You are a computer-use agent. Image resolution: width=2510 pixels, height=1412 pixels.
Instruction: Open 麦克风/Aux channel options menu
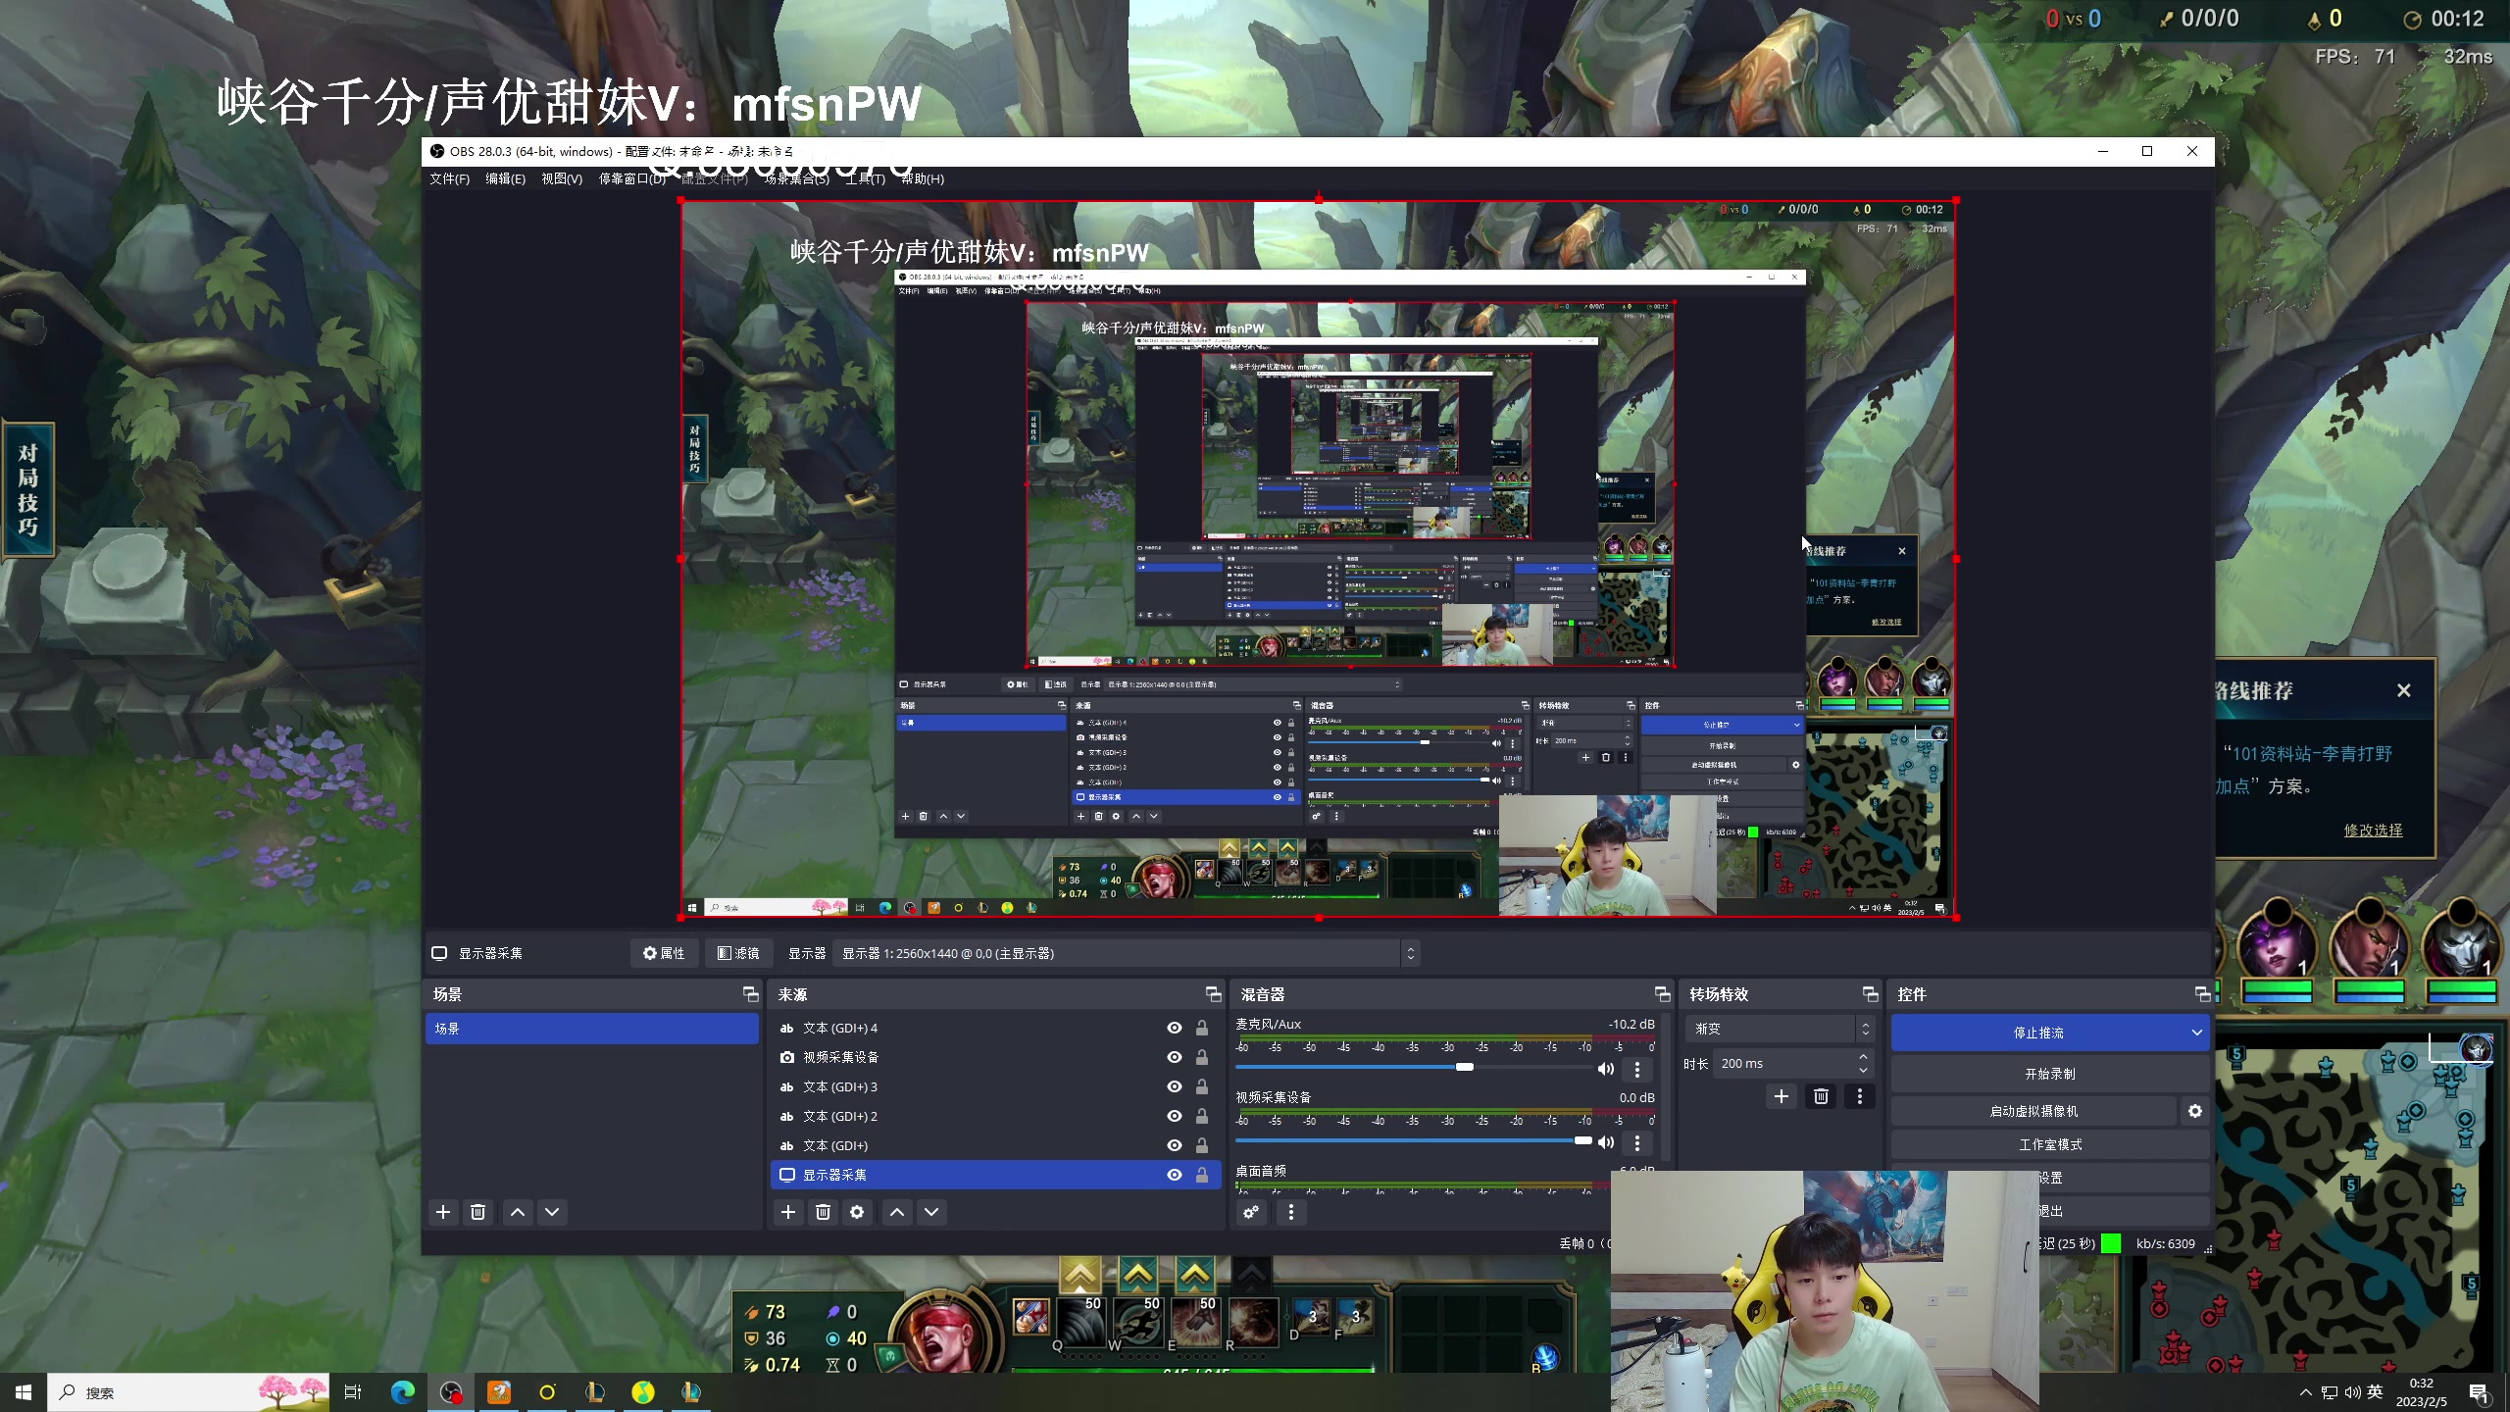coord(1636,1069)
